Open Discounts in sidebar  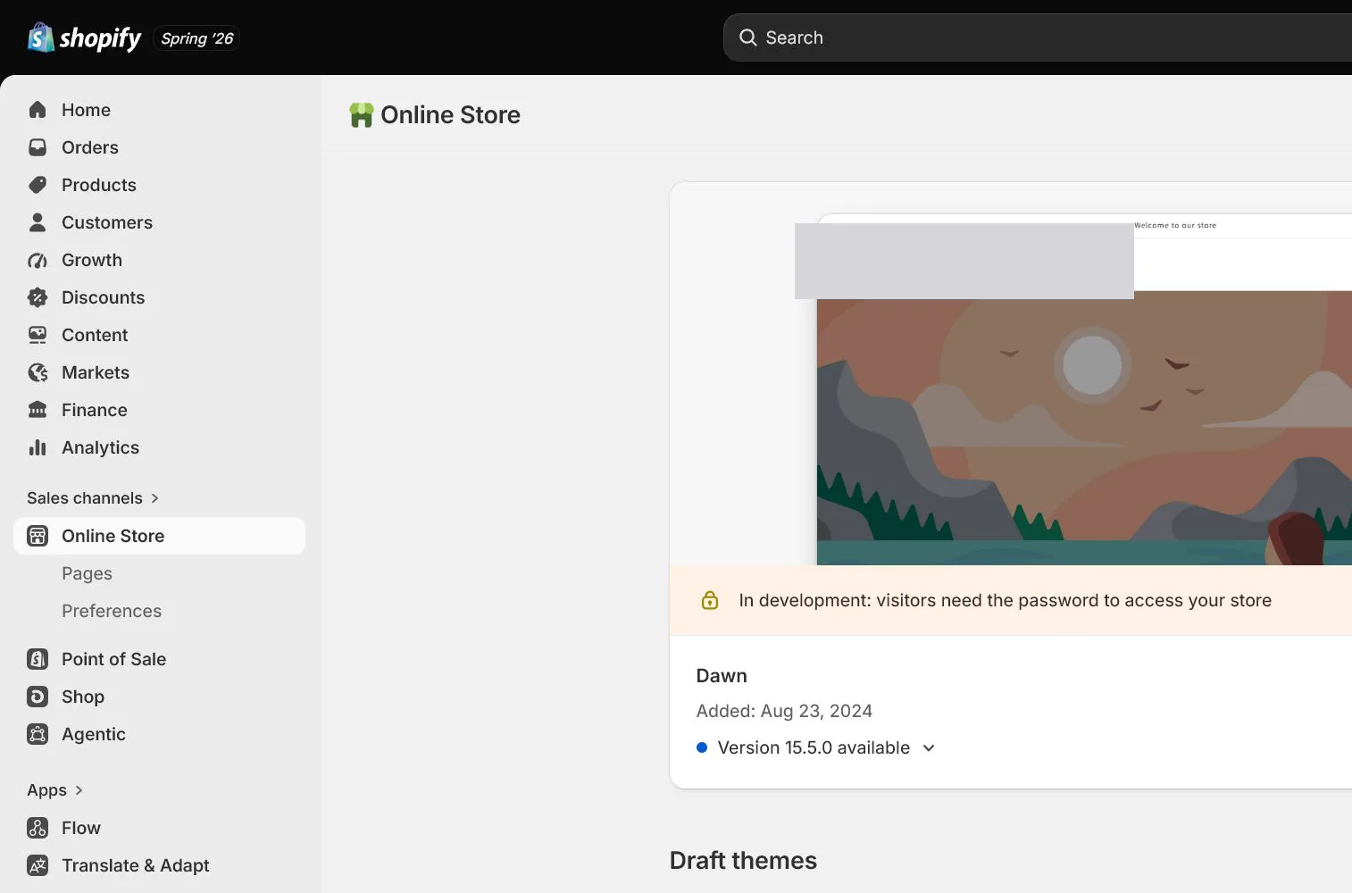(159, 297)
